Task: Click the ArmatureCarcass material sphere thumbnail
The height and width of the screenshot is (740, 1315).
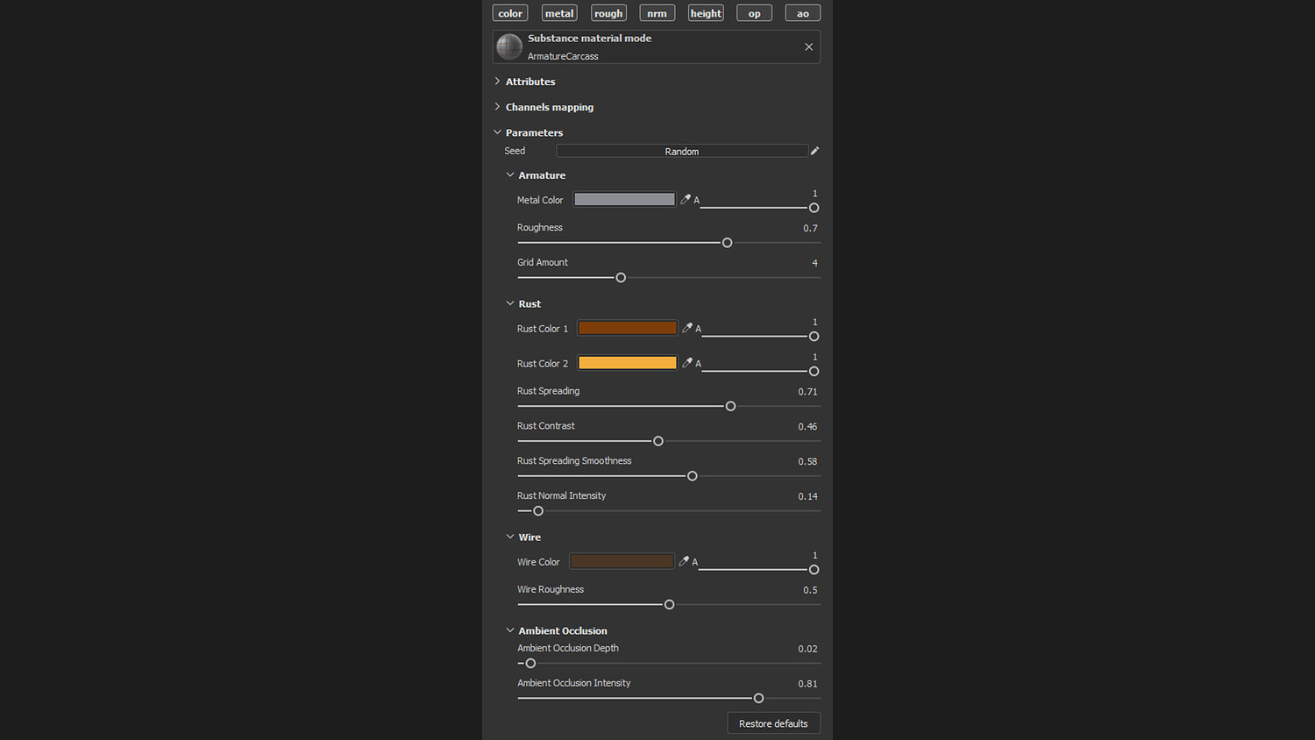Action: [x=509, y=46]
